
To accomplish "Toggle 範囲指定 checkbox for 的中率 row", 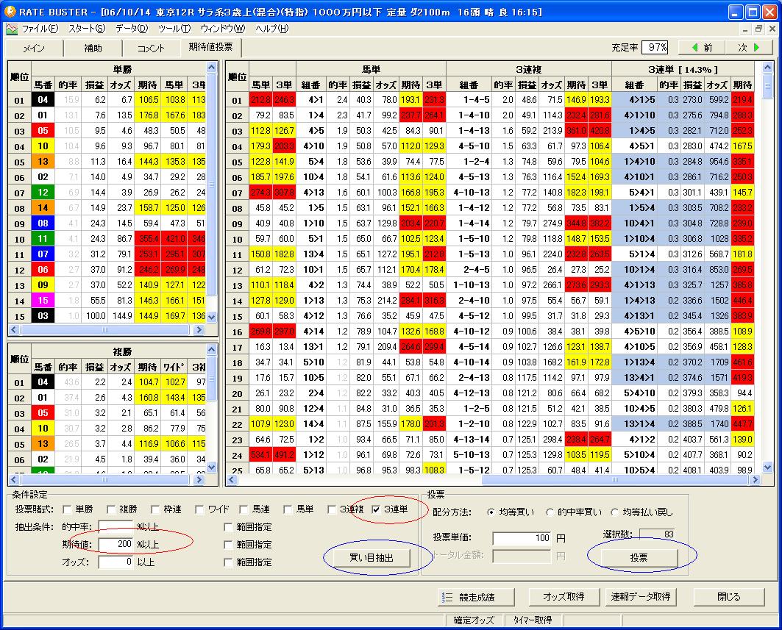I will click(228, 527).
